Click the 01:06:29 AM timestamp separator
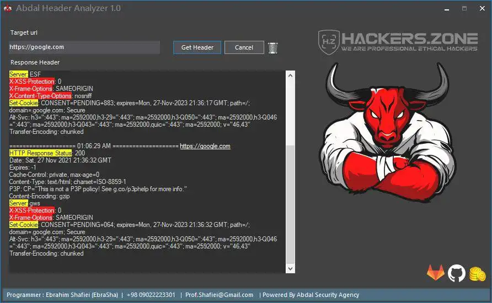 pyautogui.click(x=94, y=146)
